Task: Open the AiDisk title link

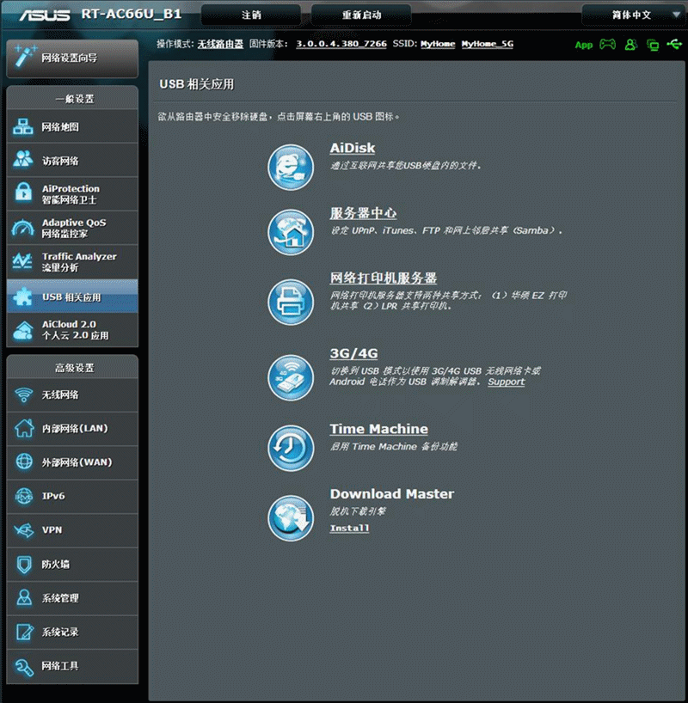Action: coord(353,148)
